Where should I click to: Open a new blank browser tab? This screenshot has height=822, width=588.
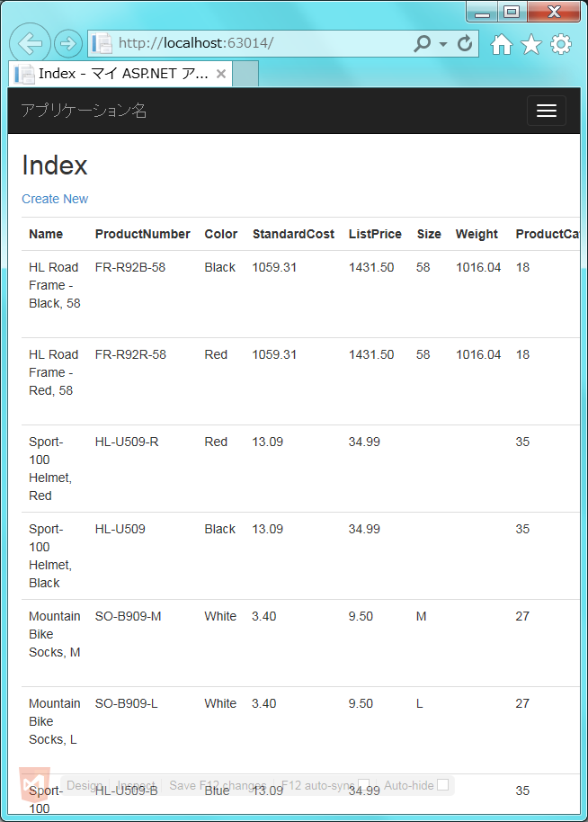click(246, 74)
